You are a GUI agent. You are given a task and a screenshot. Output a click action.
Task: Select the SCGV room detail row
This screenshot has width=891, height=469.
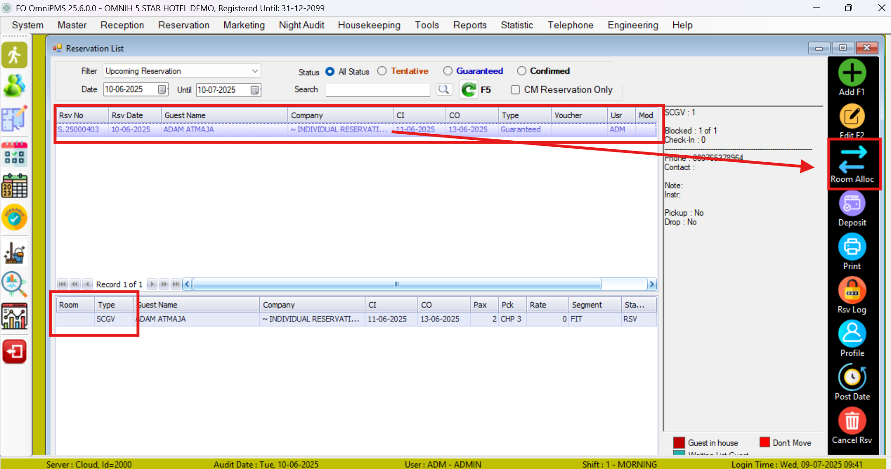click(356, 319)
